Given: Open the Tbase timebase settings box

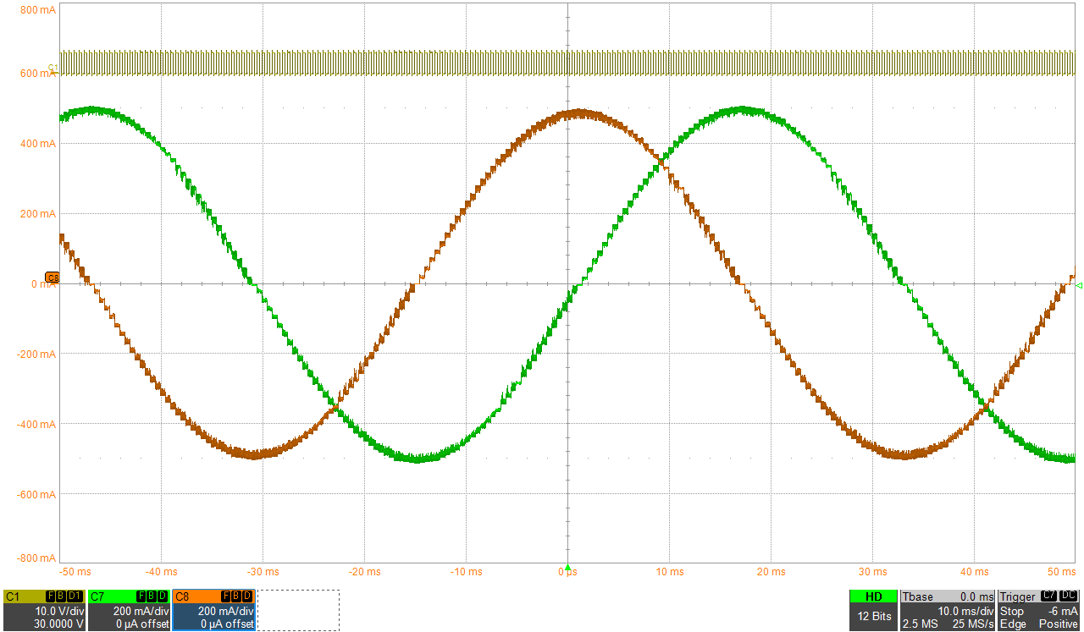Looking at the screenshot, I should pos(947,610).
